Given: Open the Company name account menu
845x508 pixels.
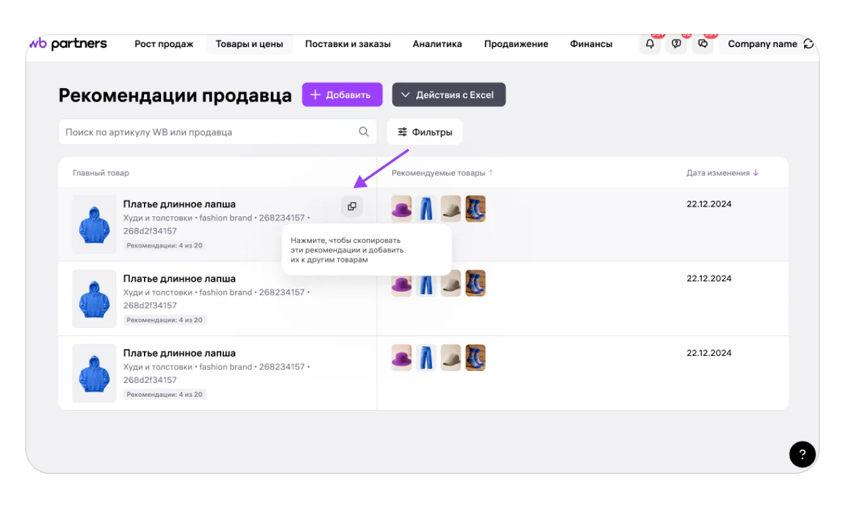Looking at the screenshot, I should coord(762,44).
